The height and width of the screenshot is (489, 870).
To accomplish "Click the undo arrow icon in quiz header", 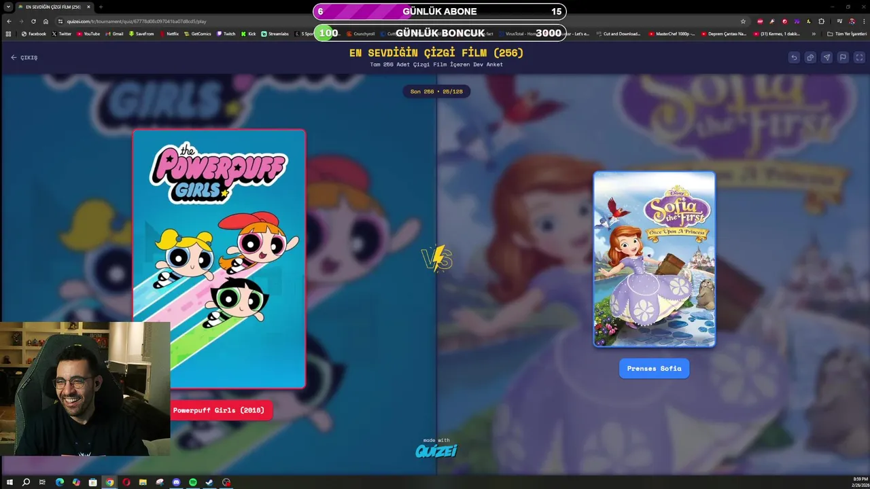I will (794, 58).
